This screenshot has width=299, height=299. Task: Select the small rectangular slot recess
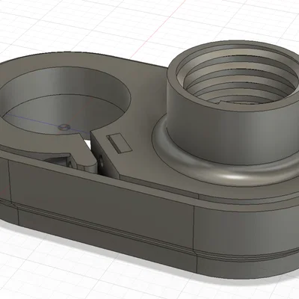pos(119,144)
